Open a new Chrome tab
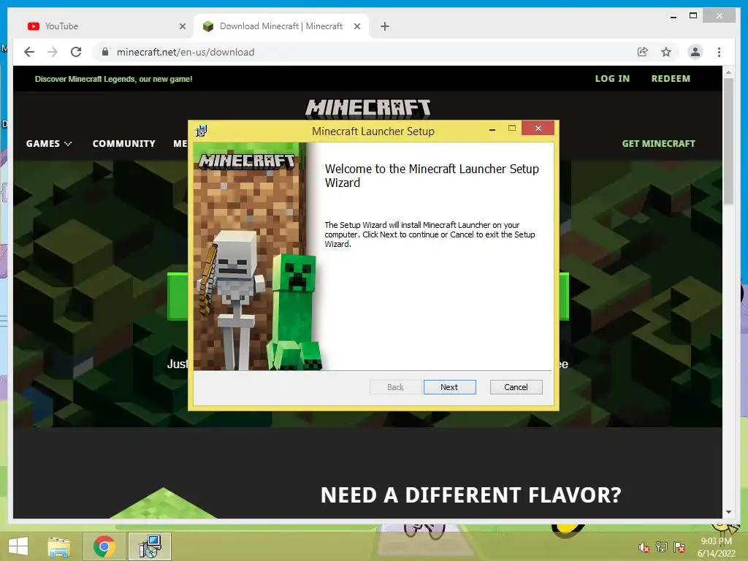 (385, 26)
